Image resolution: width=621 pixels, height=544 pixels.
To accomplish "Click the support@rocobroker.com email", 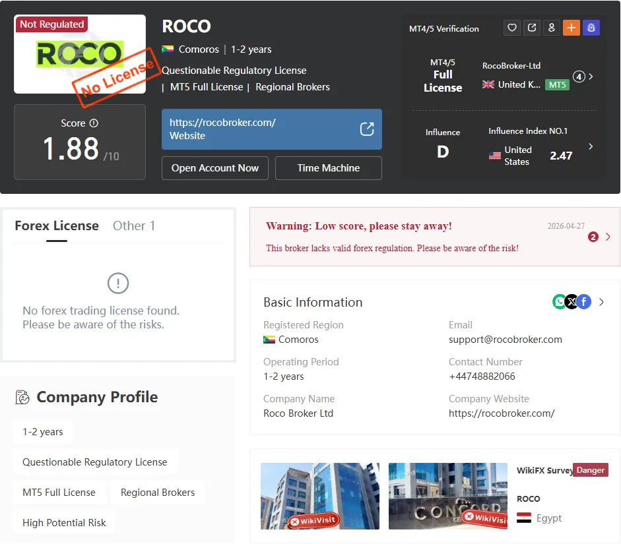I will 505,340.
